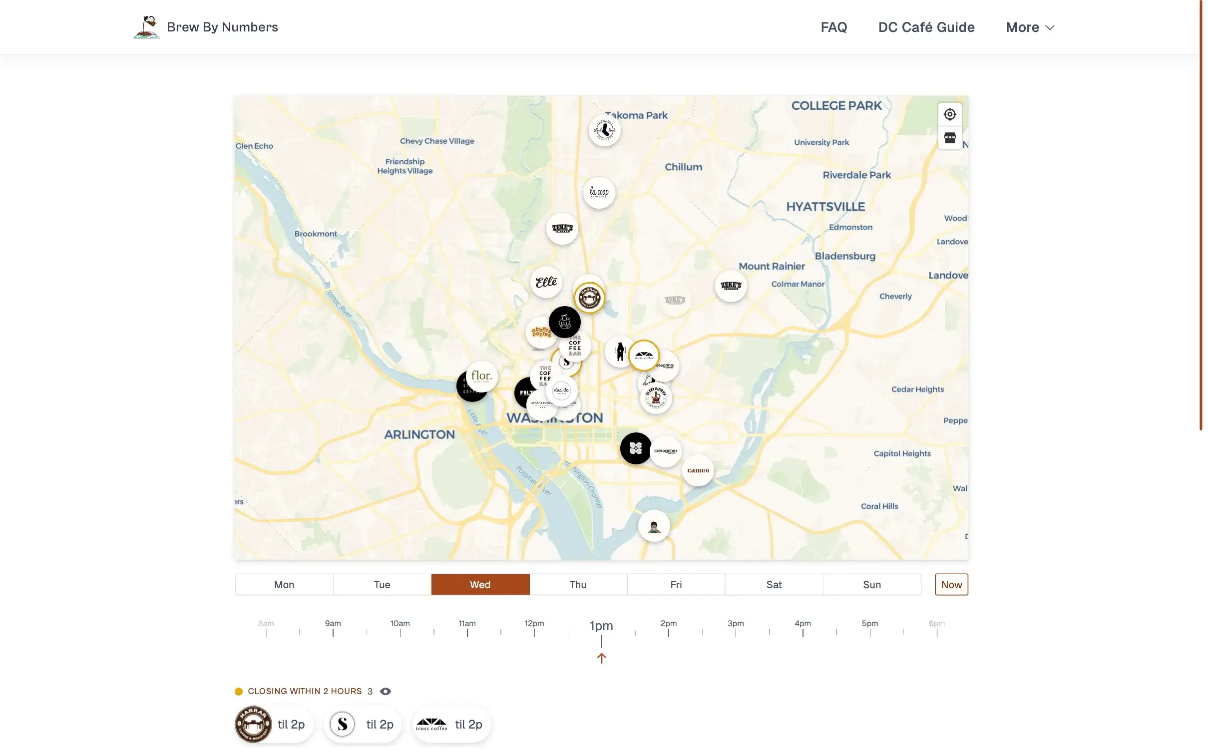The height and width of the screenshot is (755, 1208).
Task: Open the la coop coffee map marker
Action: pyautogui.click(x=599, y=192)
